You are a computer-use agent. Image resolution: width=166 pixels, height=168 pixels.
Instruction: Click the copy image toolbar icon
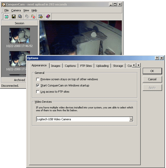click(20, 17)
